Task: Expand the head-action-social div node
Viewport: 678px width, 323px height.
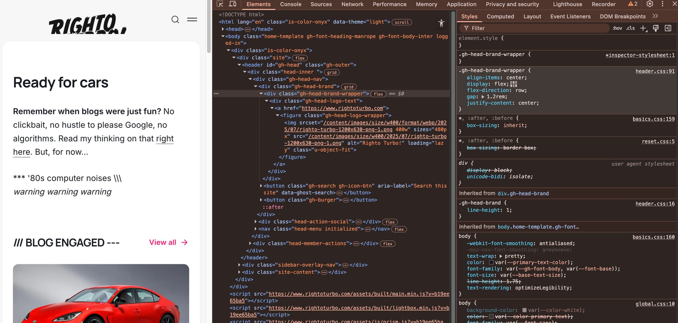Action: (256, 222)
